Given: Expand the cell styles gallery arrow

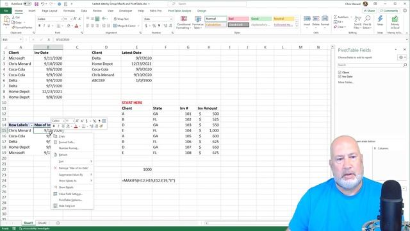Looking at the screenshot, I should [x=297, y=26].
